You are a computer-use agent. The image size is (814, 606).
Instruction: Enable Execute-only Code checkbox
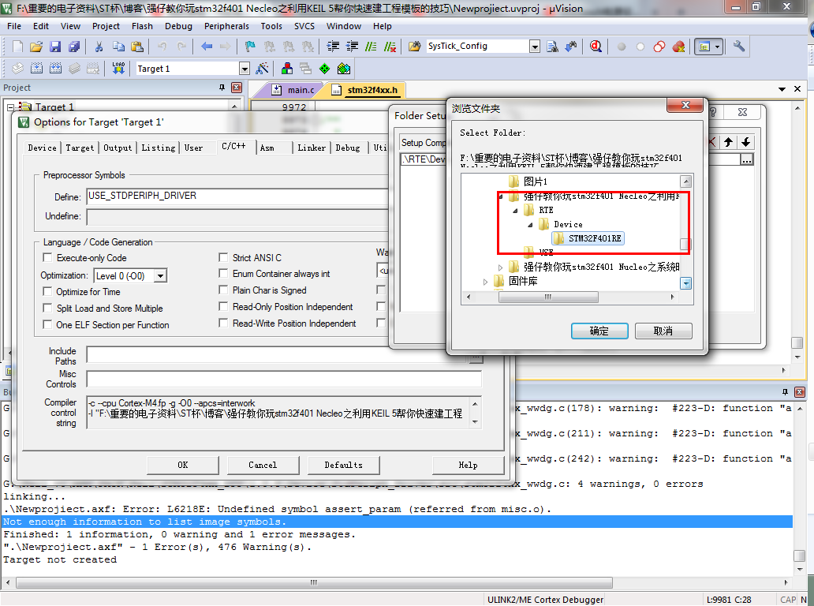click(47, 257)
